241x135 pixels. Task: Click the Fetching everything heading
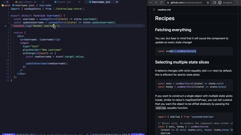[x=173, y=30]
